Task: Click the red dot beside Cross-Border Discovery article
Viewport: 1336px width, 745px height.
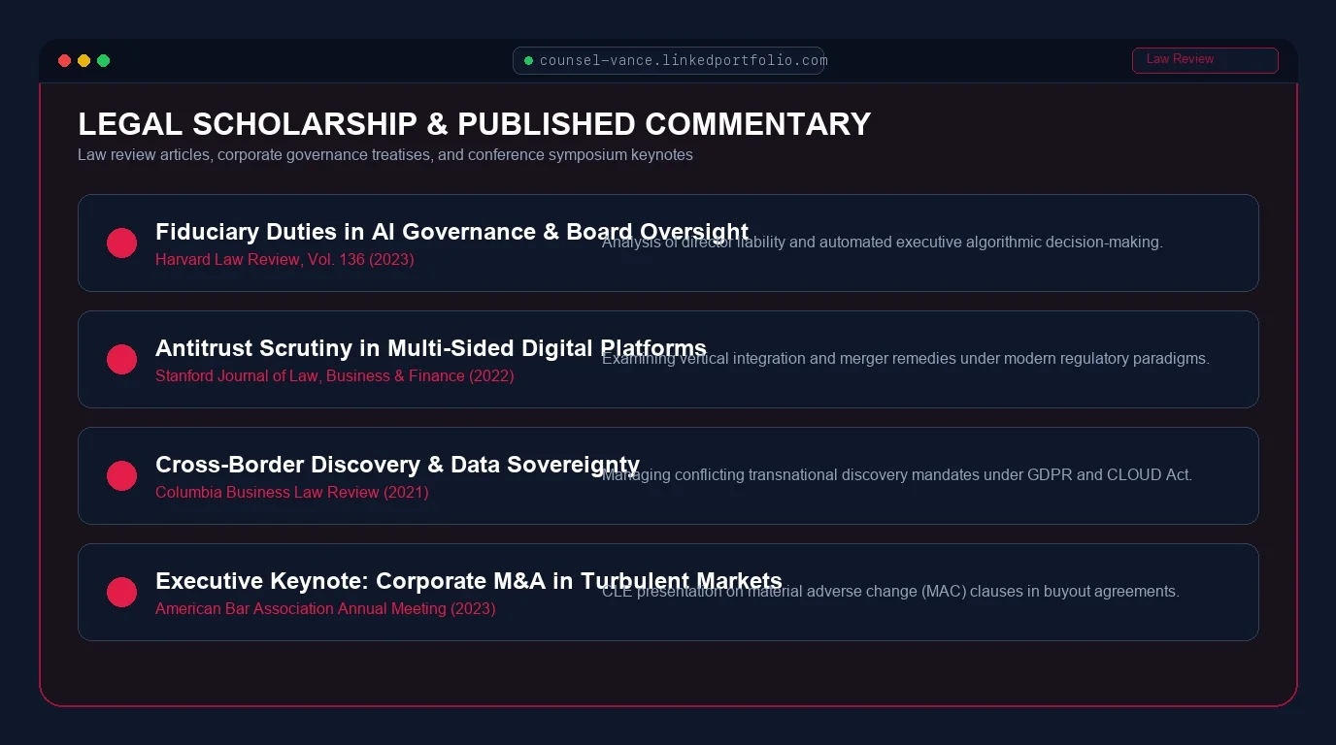Action: (x=121, y=475)
